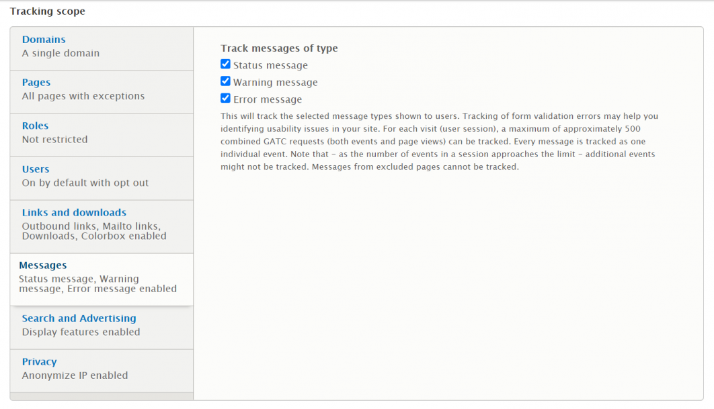Disable Warning message tracking
Viewport: 714px width, 409px height.
tap(225, 81)
